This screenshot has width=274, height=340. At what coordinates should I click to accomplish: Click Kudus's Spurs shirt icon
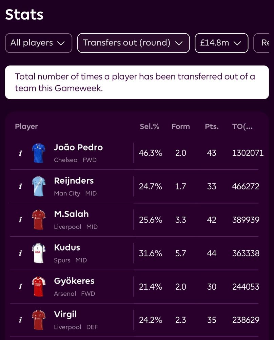coord(39,253)
